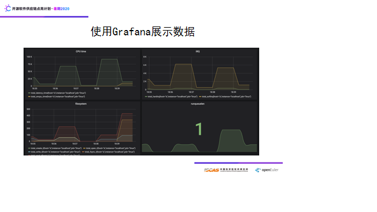Toggle total_latency_time series in CPU legend

pos(58,93)
